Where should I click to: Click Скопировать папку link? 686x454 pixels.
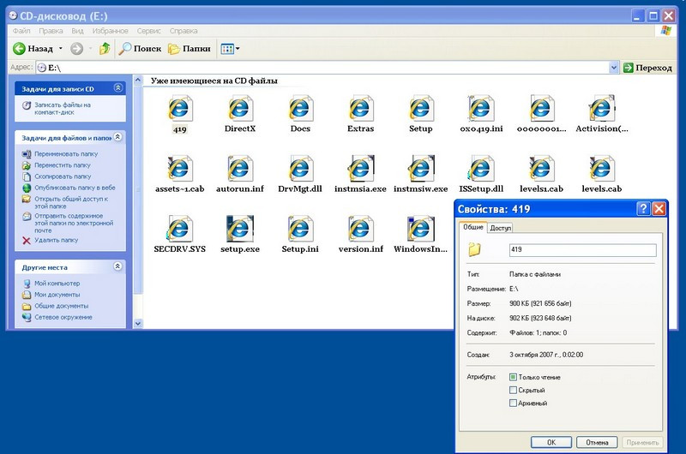[x=63, y=176]
